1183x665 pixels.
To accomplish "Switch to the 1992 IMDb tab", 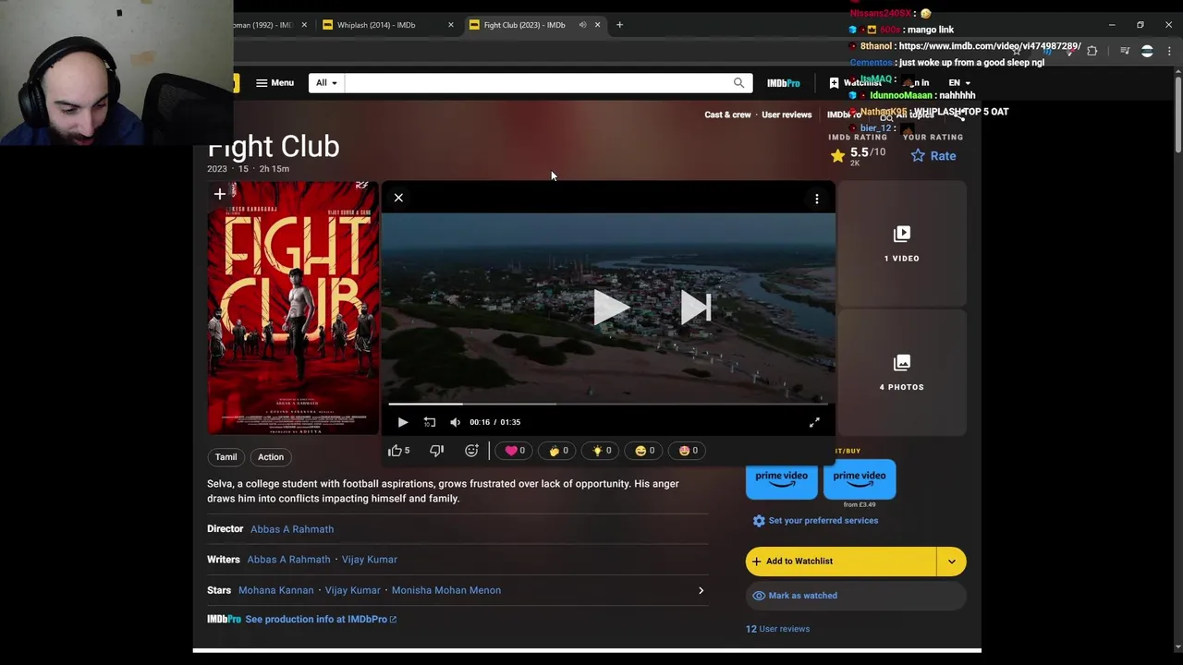I will click(x=262, y=25).
